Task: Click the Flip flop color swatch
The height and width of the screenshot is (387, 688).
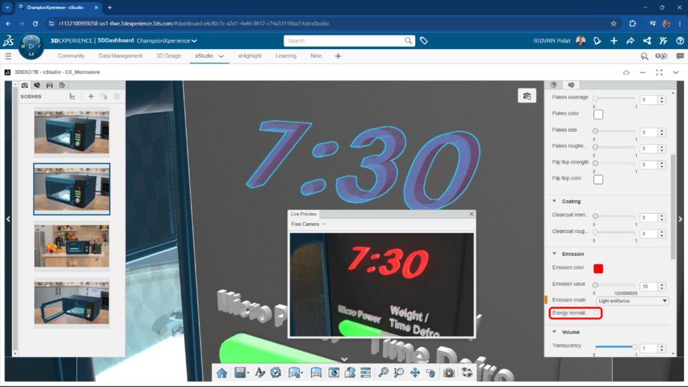Action: (598, 179)
